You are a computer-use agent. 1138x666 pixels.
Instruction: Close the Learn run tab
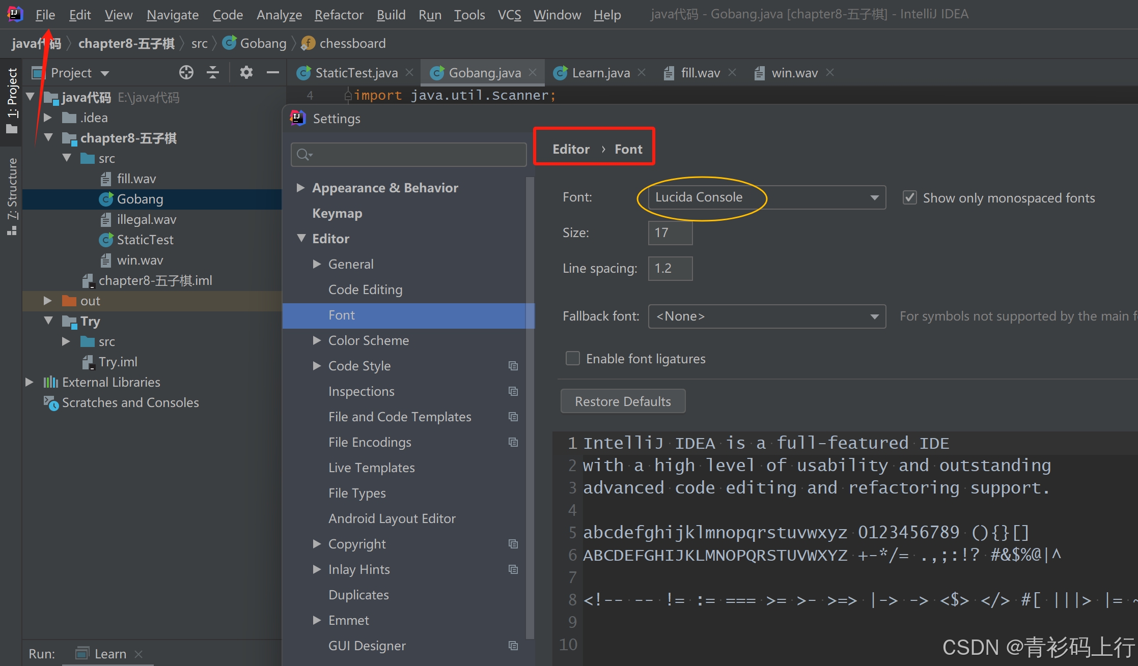(138, 654)
